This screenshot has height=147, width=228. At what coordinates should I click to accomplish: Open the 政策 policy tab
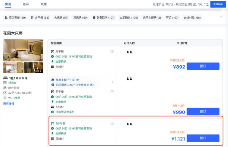point(44,4)
